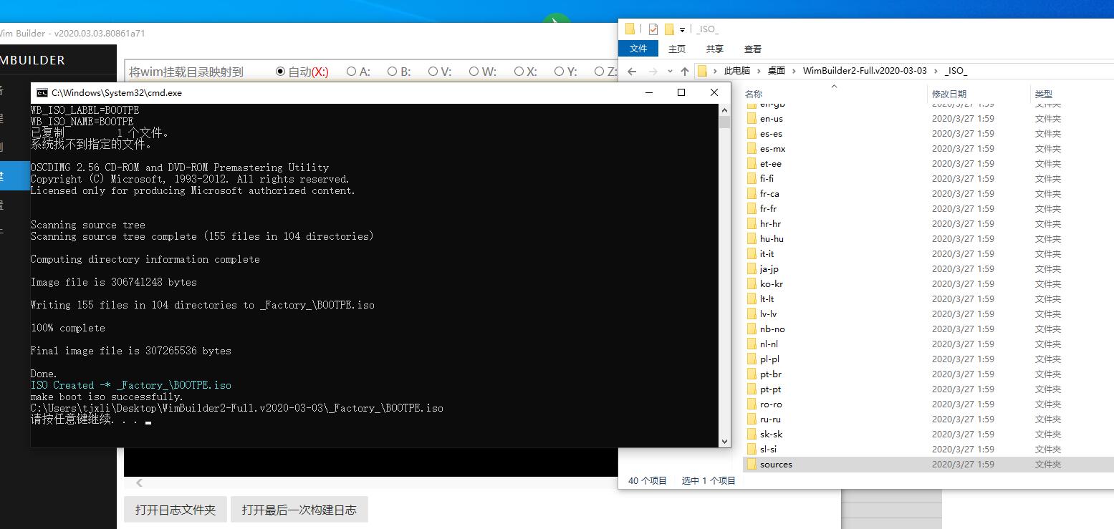Expand the chevron before _ISO_ in the address bar
The width and height of the screenshot is (1114, 529).
coord(936,71)
